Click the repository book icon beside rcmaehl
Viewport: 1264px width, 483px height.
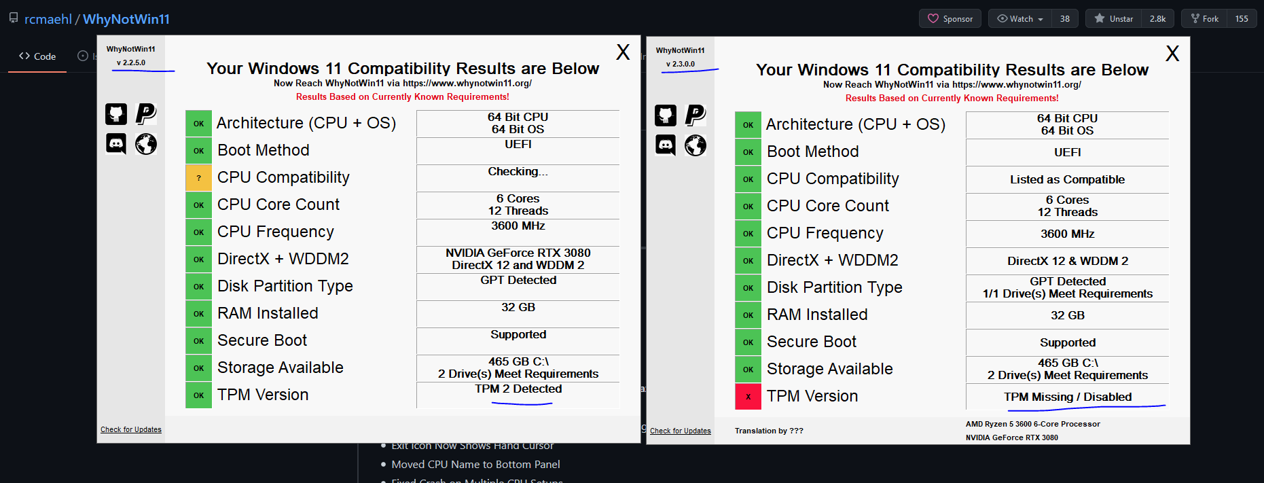(x=13, y=18)
